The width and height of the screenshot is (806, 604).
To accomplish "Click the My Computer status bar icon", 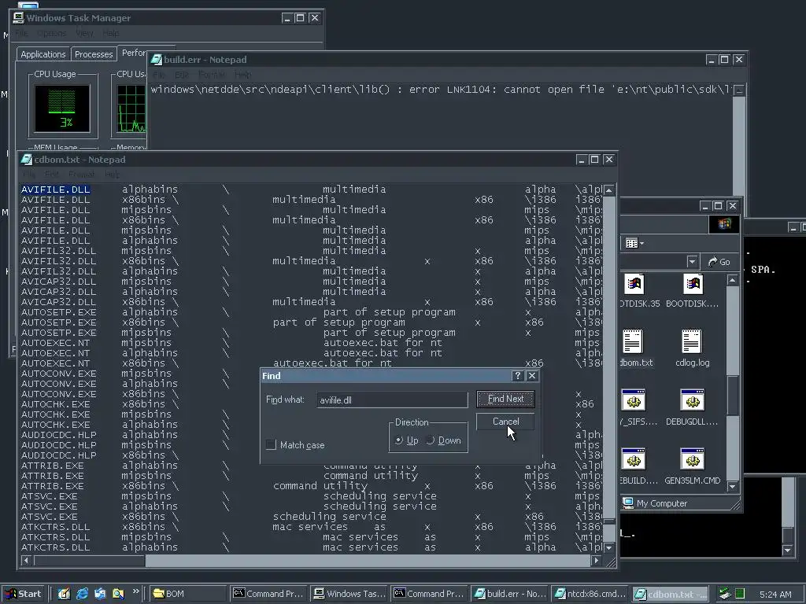I will [x=627, y=503].
